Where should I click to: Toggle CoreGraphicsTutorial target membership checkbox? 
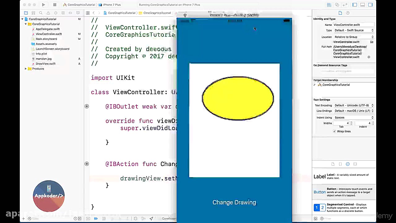coord(315,85)
